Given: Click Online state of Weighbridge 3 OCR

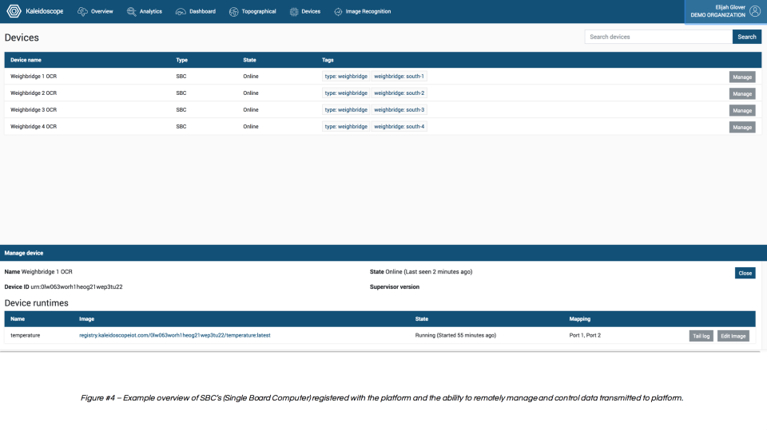Looking at the screenshot, I should [250, 109].
